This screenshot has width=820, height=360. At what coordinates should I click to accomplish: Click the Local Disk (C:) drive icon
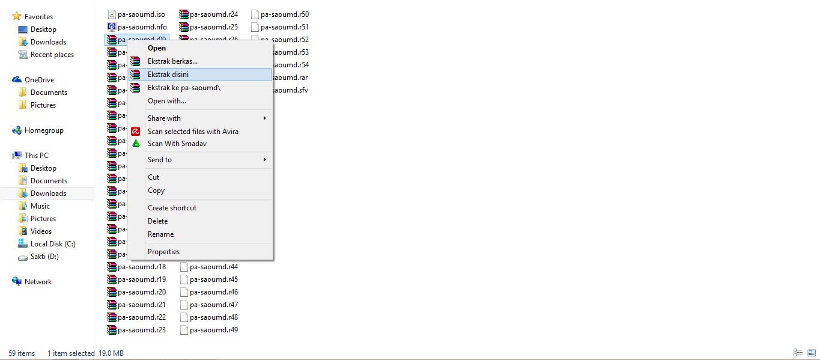[x=23, y=243]
